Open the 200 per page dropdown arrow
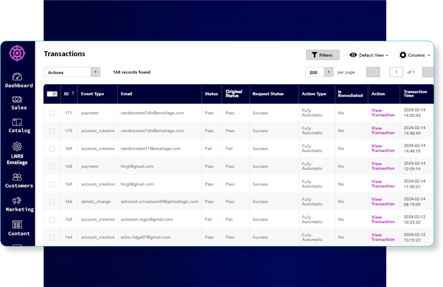Viewport: 443px width, 287px height. (329, 72)
